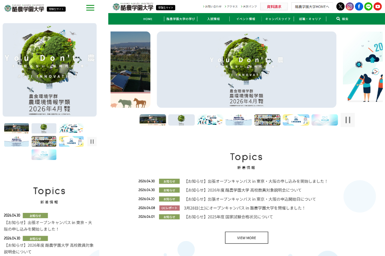
Task: Open topic 2025年度 国家試験合格状況について
Action: [x=228, y=217]
